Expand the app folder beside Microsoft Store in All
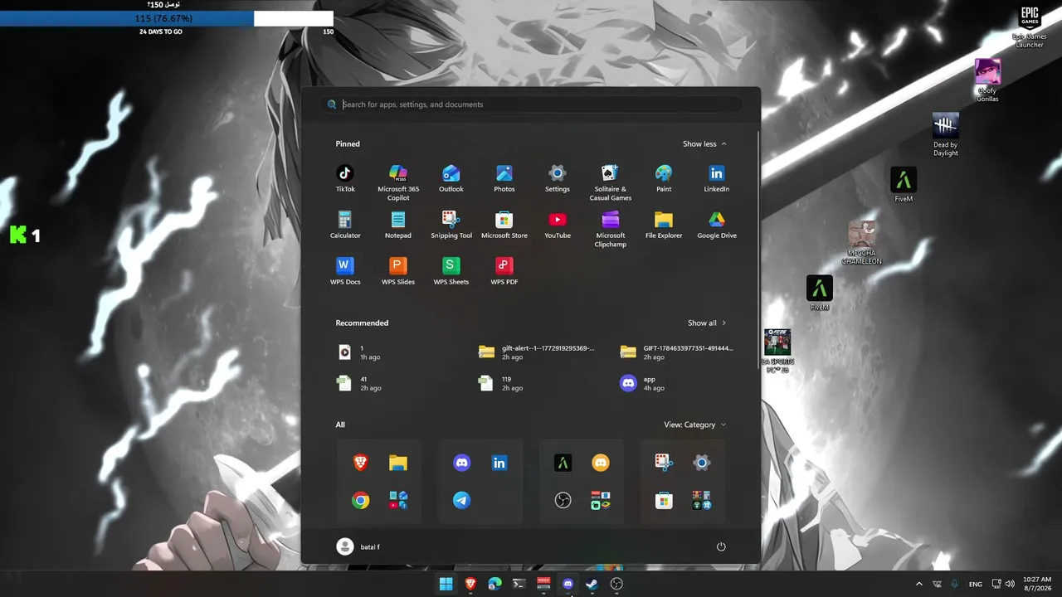This screenshot has height=597, width=1062. point(702,501)
